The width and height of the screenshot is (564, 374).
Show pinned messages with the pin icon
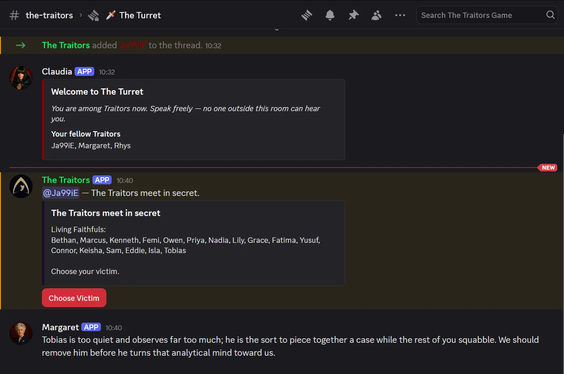(353, 15)
